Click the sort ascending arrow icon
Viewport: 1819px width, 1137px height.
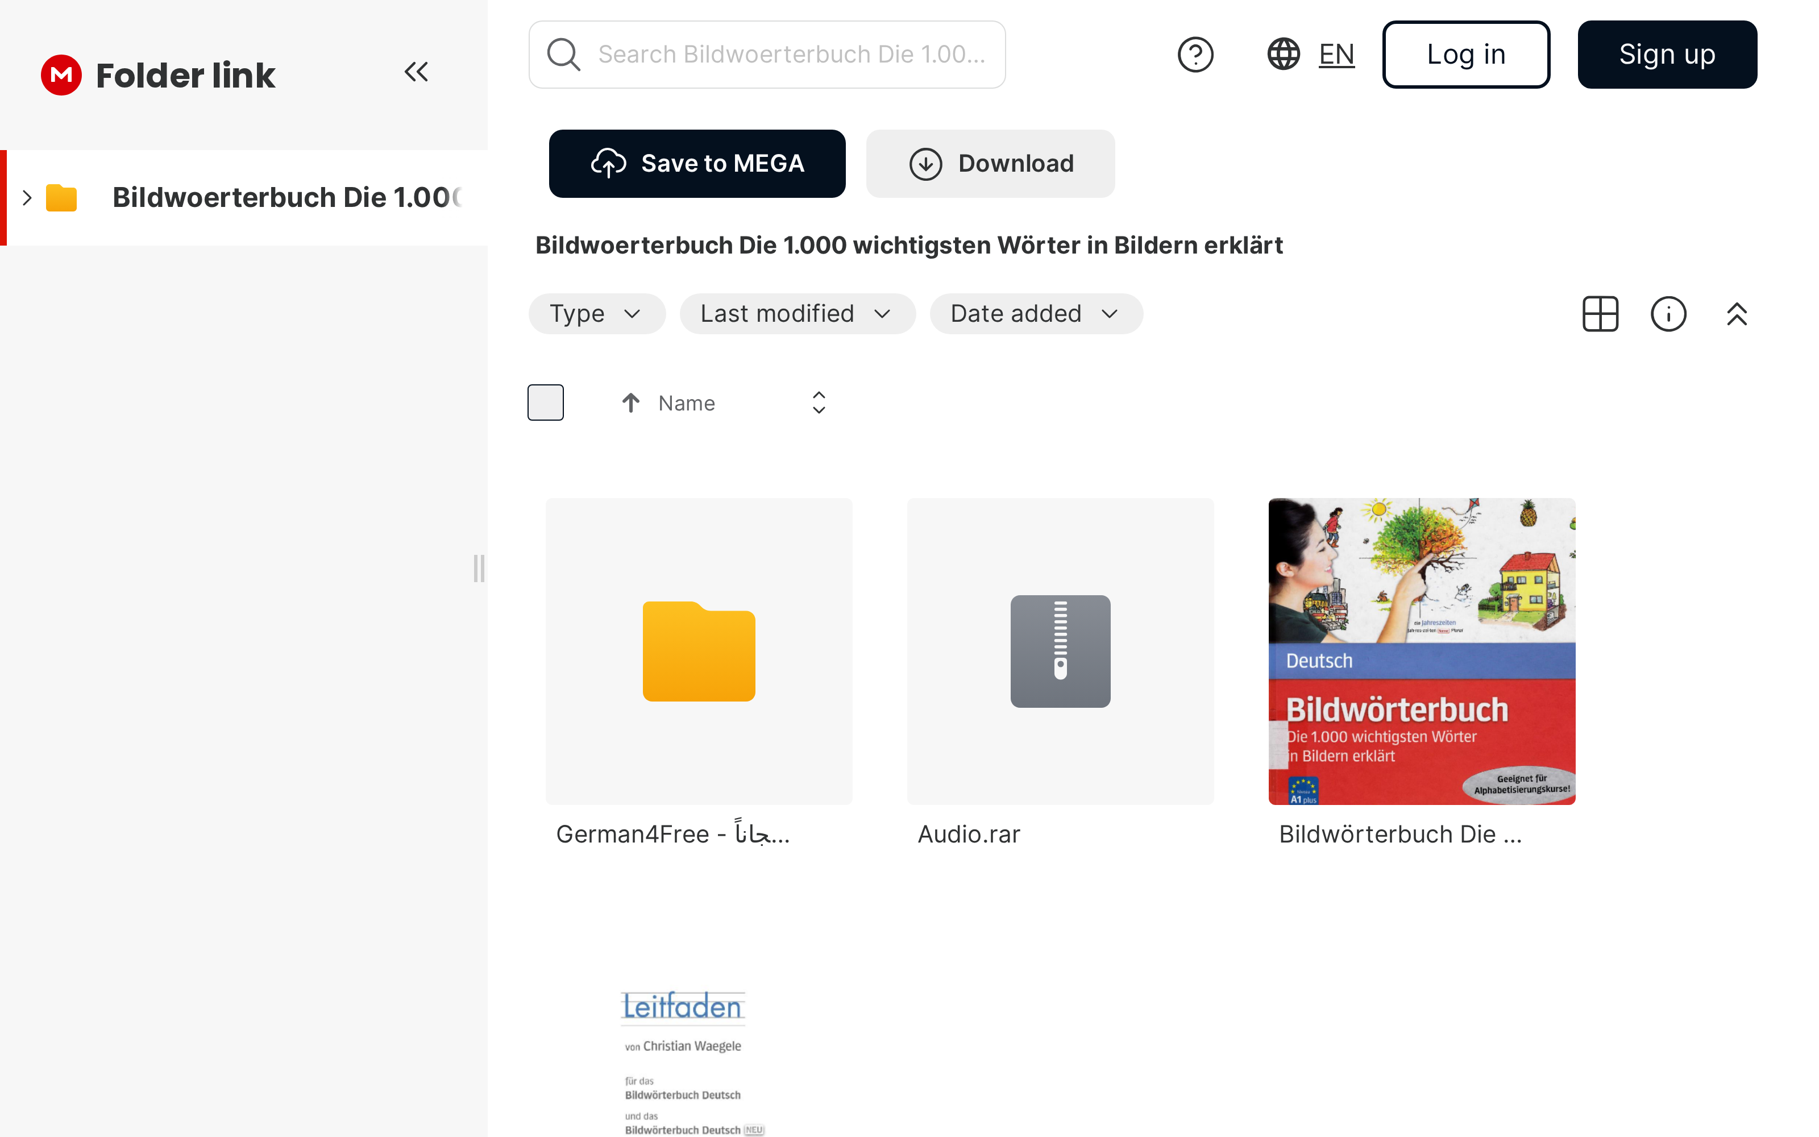tap(630, 403)
